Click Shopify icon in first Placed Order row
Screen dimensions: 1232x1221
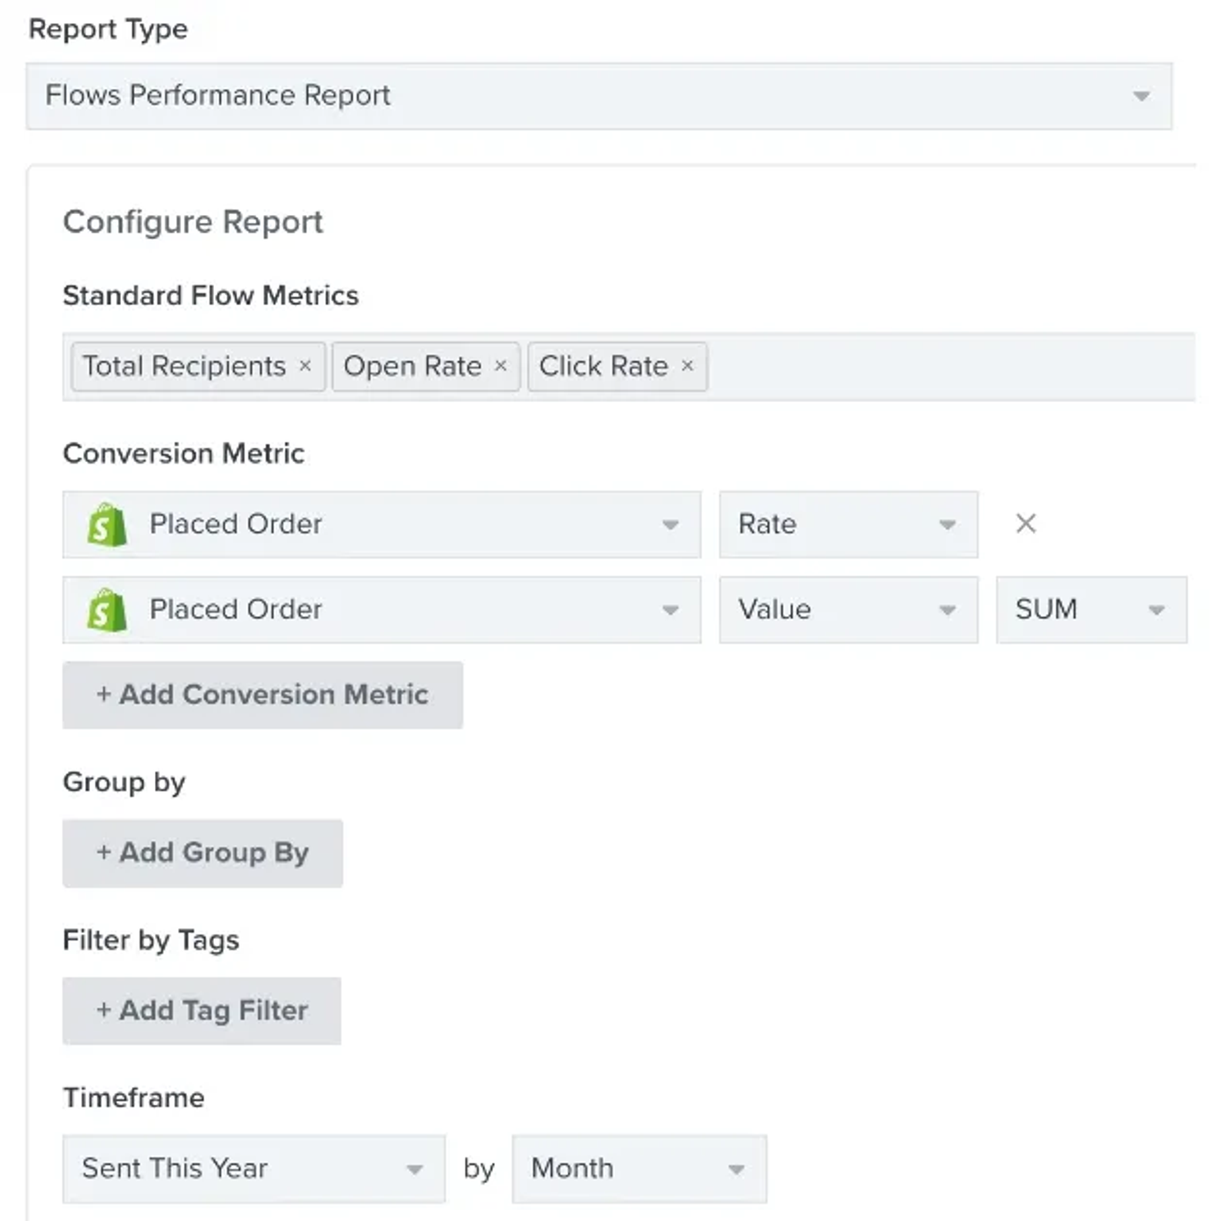coord(107,525)
